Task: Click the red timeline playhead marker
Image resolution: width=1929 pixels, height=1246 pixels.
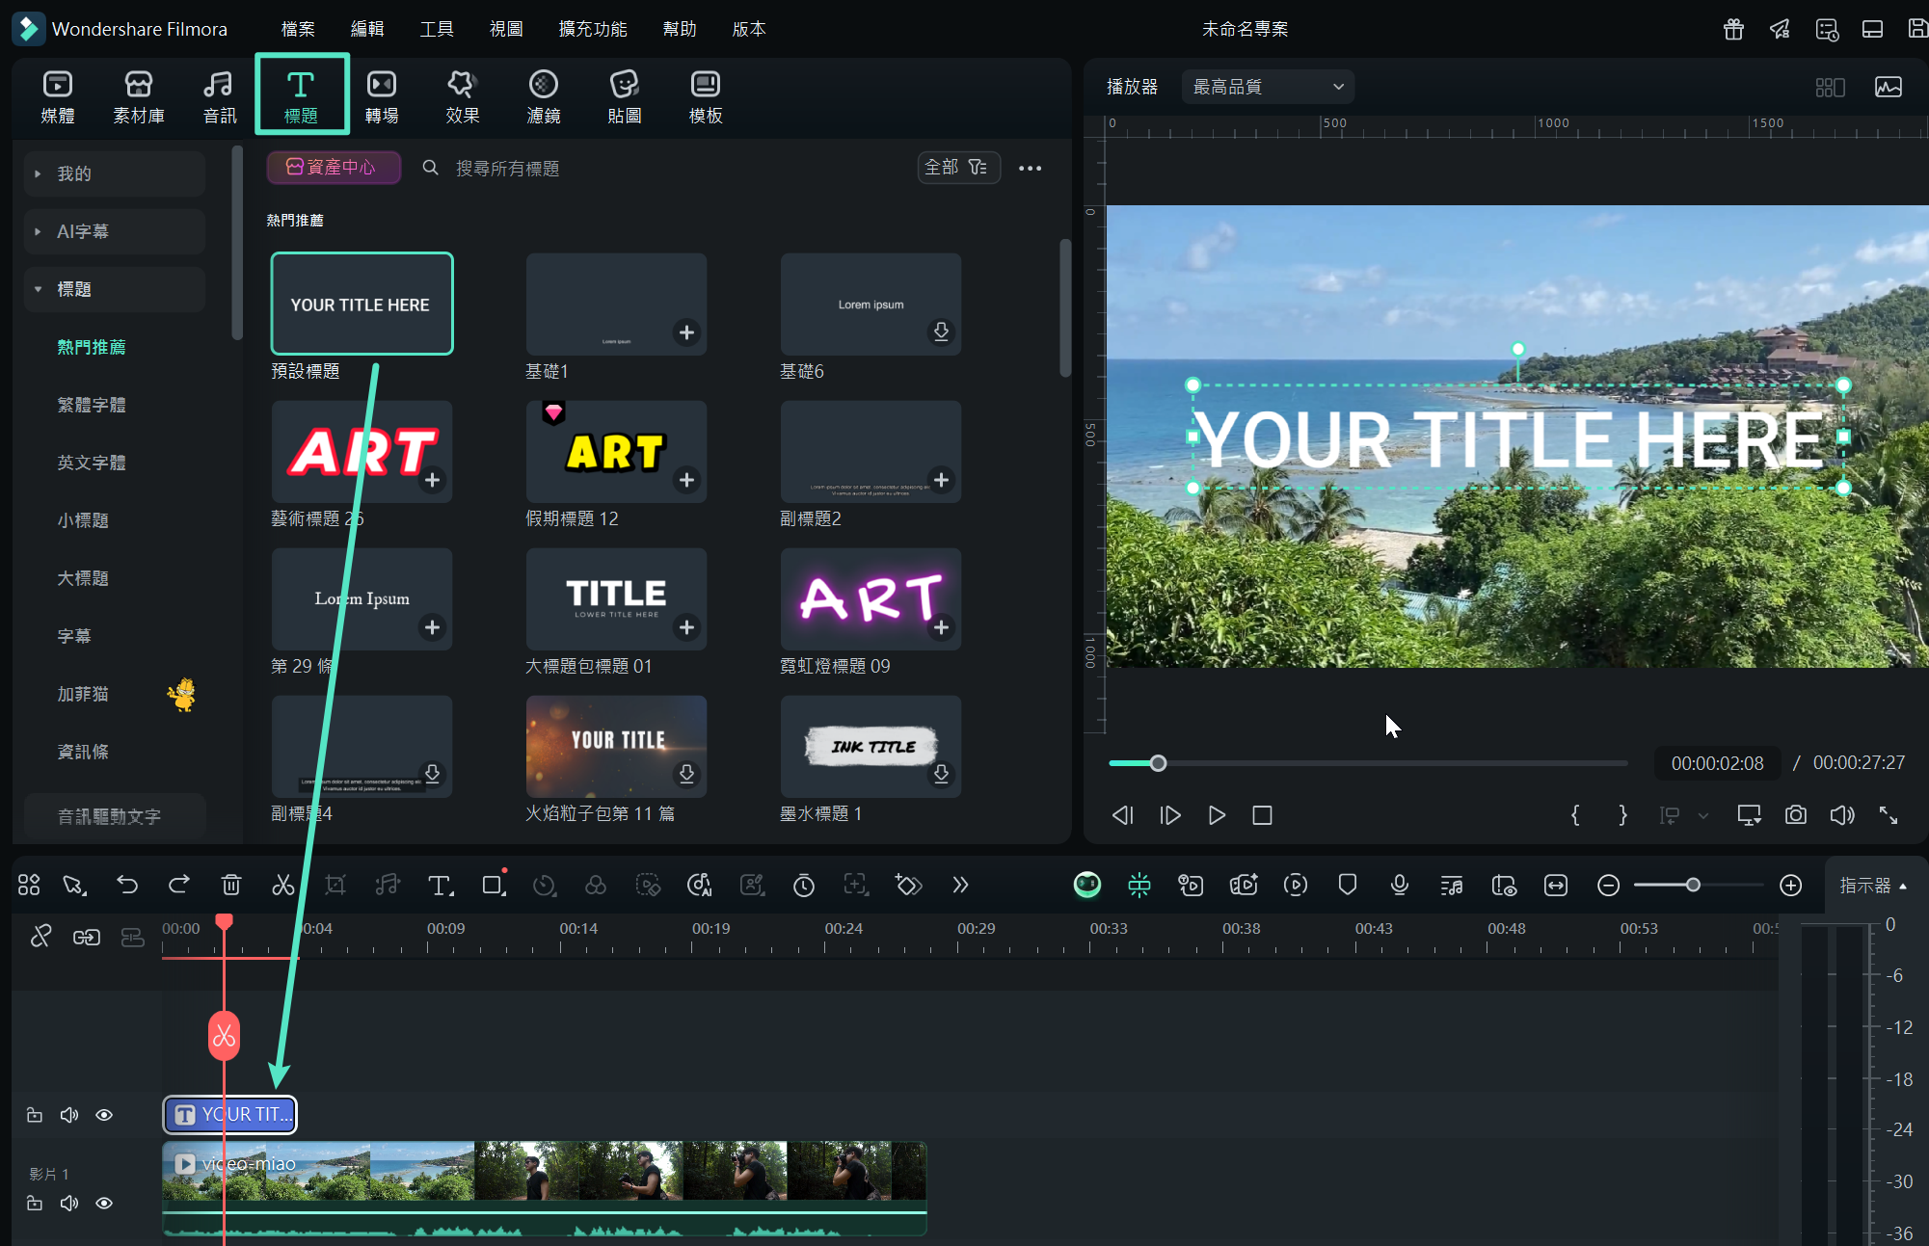Action: [x=224, y=922]
